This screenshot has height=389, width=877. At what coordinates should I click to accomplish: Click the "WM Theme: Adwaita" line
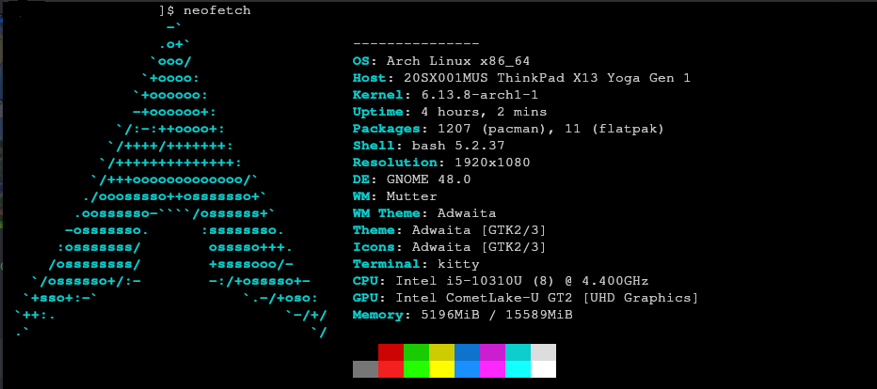[x=424, y=213]
